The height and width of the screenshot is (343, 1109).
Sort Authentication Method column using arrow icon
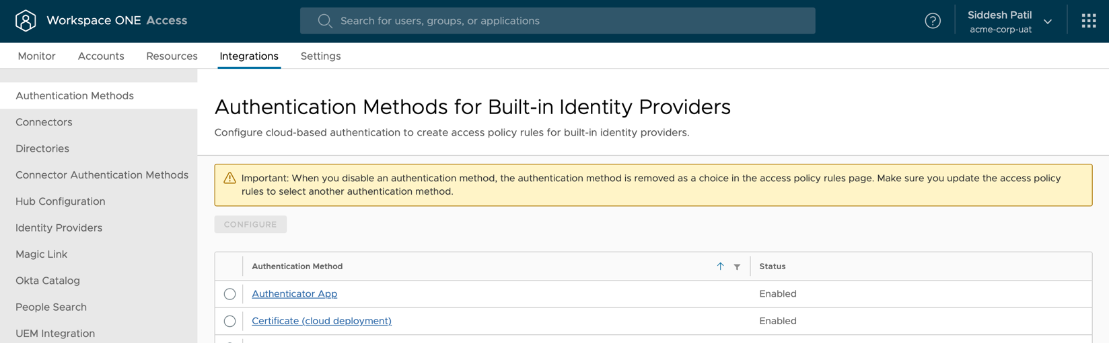tap(720, 266)
